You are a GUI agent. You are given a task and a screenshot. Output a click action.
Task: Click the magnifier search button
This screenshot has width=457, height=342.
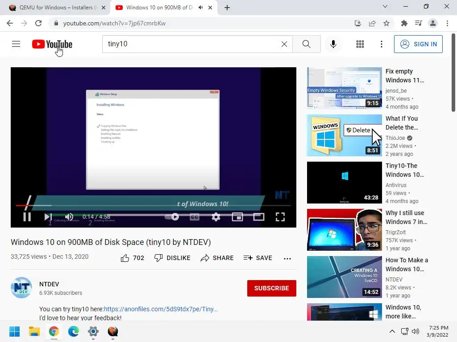[x=306, y=44]
